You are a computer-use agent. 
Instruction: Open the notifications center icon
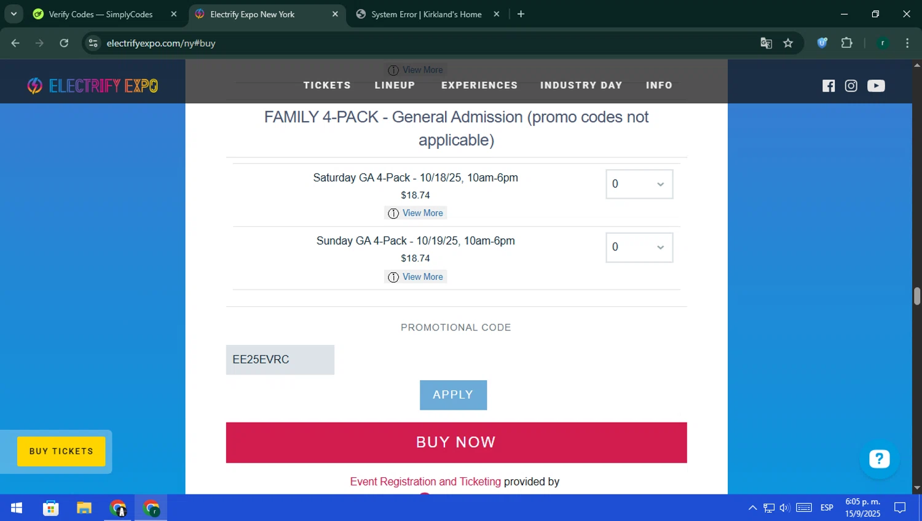[900, 508]
